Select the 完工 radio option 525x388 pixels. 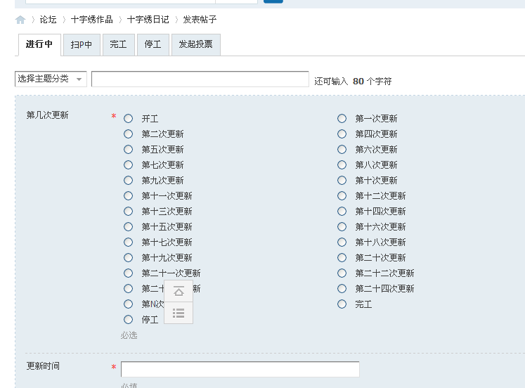click(x=342, y=304)
